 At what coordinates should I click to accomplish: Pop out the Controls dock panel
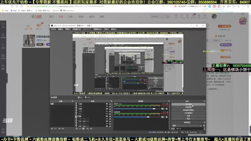pyautogui.click(x=204, y=101)
